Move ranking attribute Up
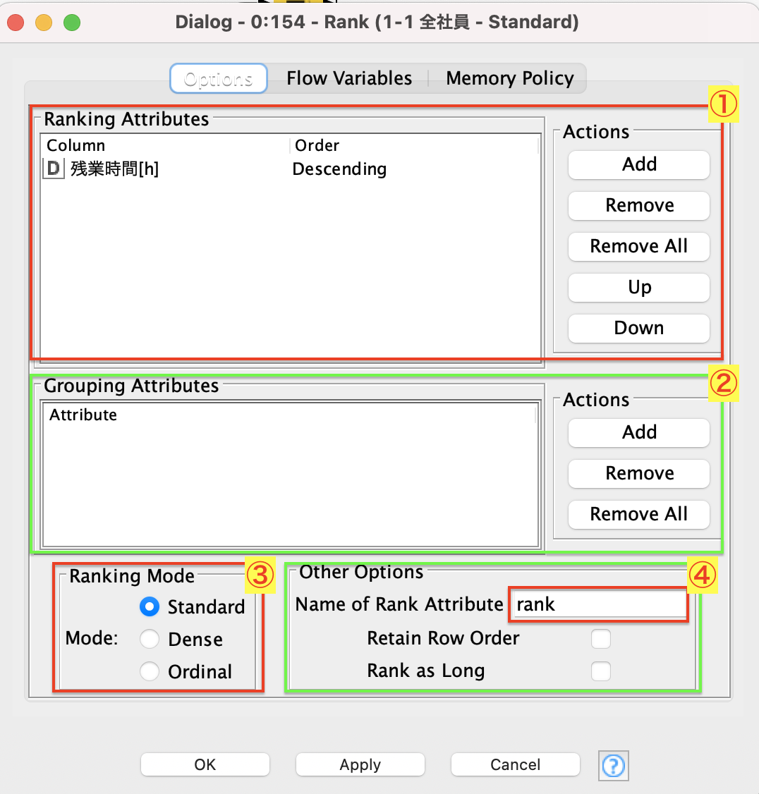The image size is (759, 794). point(639,288)
